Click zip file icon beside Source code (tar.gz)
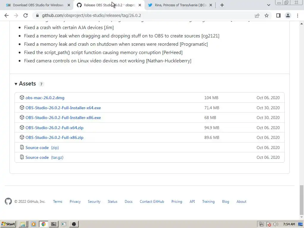Image resolution: width=304 pixels, height=228 pixels. click(22, 157)
